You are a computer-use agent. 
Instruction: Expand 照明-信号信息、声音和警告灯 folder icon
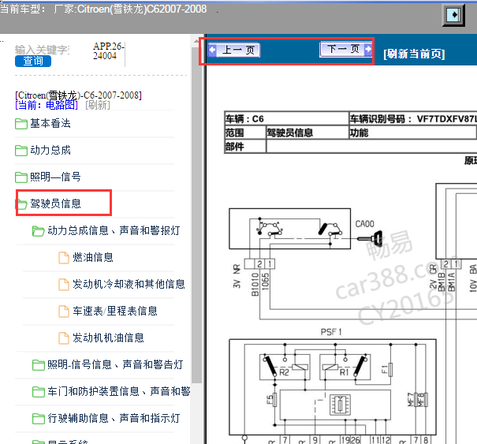[x=39, y=365]
